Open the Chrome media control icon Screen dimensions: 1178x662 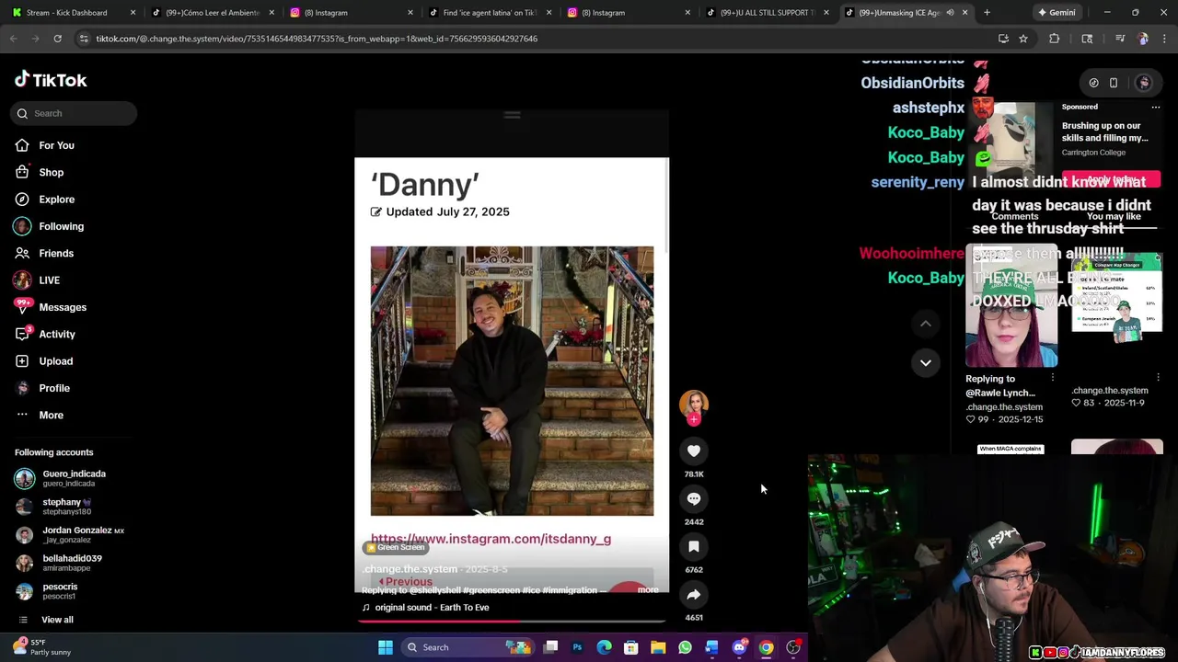[1120, 39]
